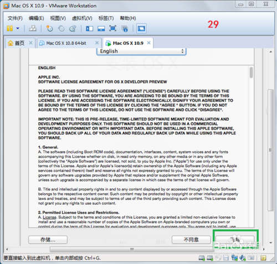Screen dimensions: 277x264
Task: Click the 存储... save button
Action: pyautogui.click(x=48, y=240)
